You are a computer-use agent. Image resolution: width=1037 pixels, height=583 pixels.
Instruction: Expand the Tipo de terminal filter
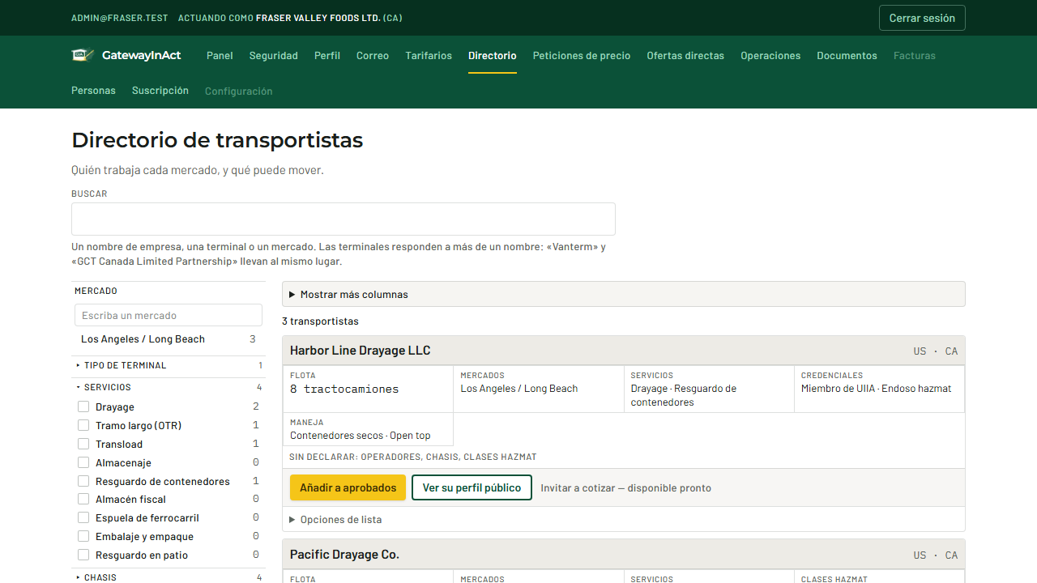point(169,365)
